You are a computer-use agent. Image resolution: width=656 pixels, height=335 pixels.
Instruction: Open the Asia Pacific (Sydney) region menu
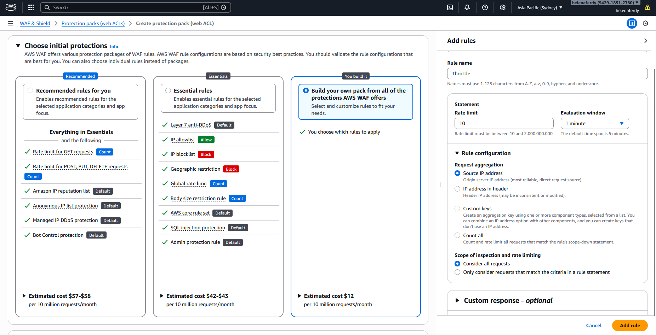pyautogui.click(x=540, y=7)
